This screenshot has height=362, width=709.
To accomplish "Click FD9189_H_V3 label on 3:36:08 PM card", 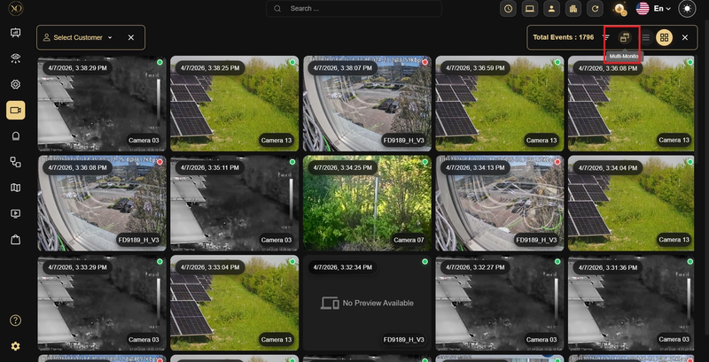I will pos(138,240).
